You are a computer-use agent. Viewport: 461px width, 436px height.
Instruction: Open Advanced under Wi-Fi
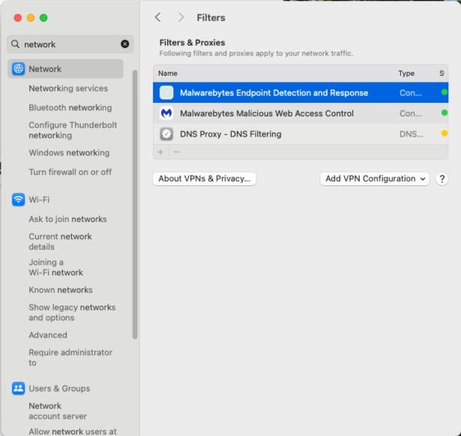click(48, 335)
